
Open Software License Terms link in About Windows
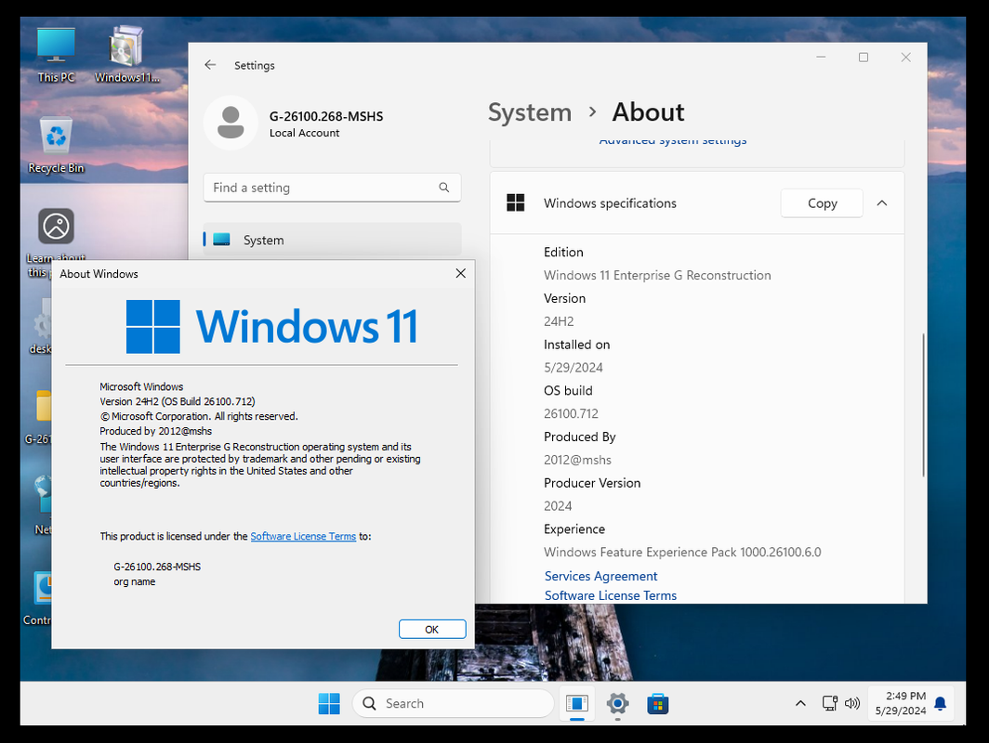pyautogui.click(x=303, y=536)
